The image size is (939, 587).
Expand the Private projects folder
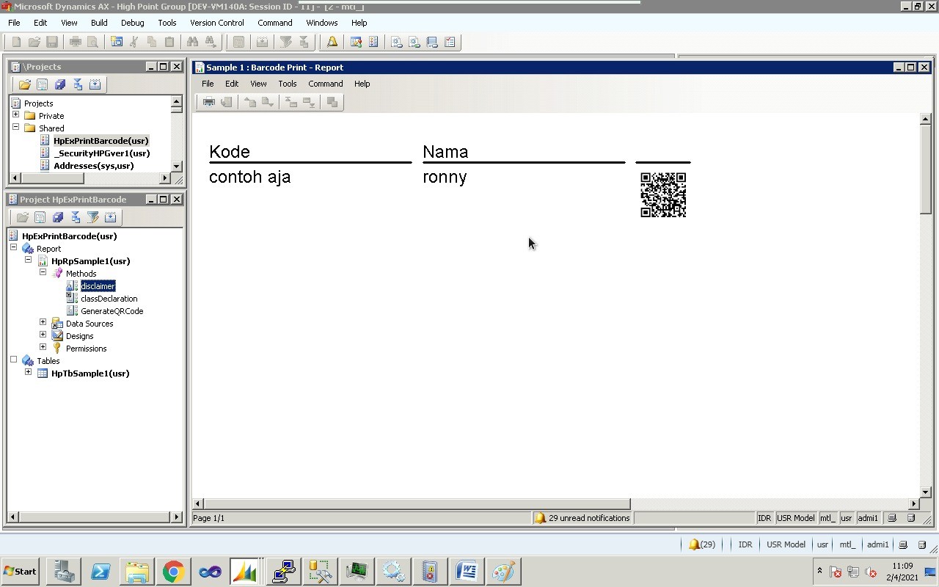pyautogui.click(x=15, y=114)
